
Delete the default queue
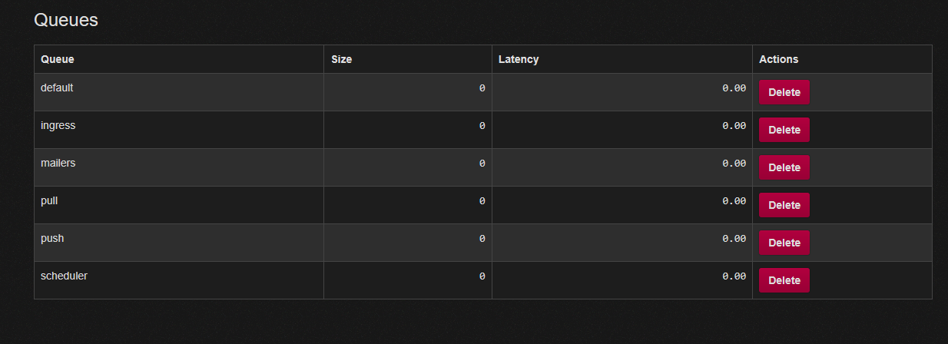tap(784, 92)
